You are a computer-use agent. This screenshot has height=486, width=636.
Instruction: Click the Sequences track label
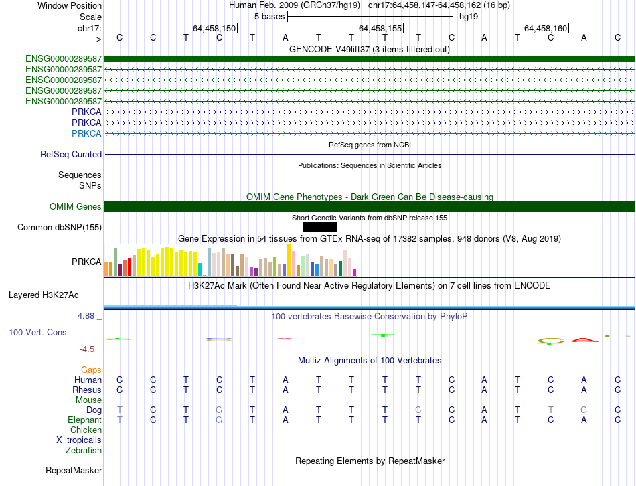point(80,175)
